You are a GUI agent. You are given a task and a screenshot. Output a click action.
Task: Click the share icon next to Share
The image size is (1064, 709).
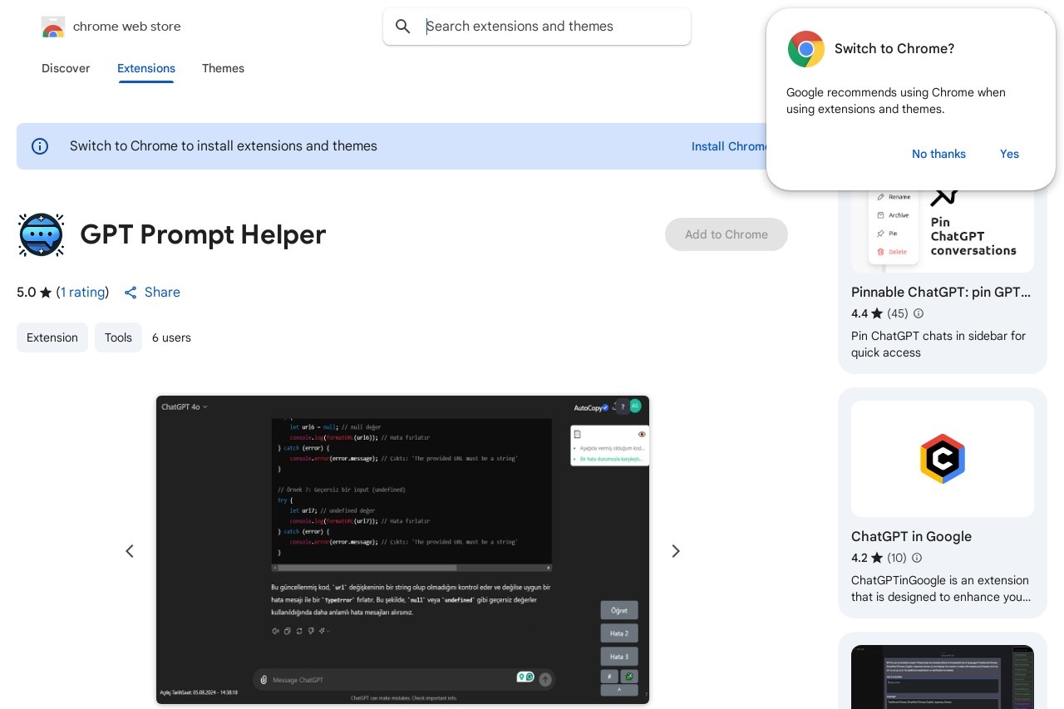coord(131,293)
